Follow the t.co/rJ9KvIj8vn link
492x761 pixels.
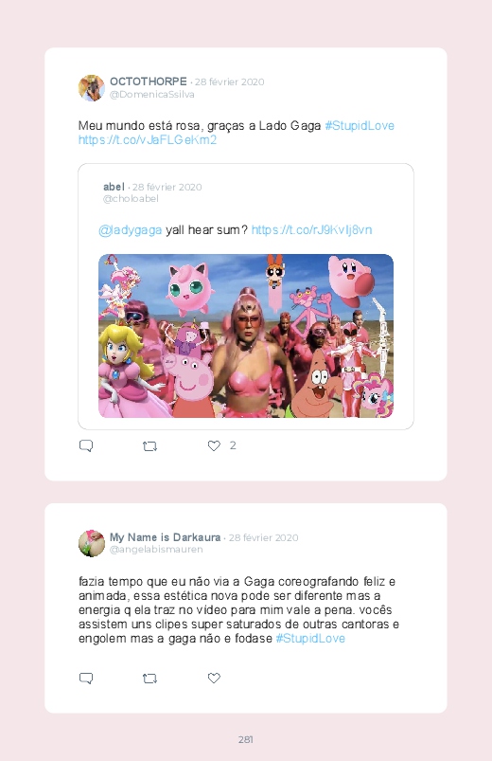[x=311, y=229]
